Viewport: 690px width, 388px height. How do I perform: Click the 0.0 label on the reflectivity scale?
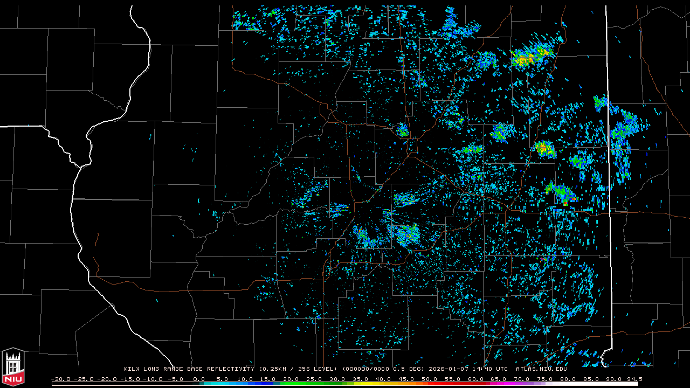click(199, 379)
